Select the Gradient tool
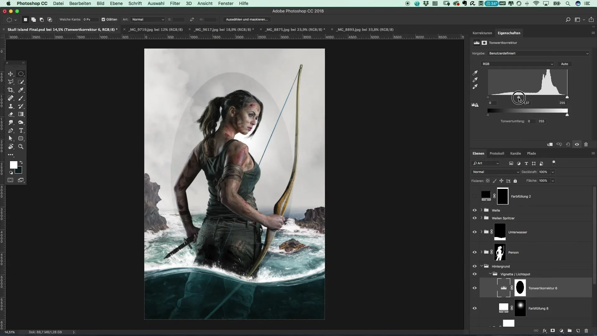The image size is (597, 336). click(21, 114)
